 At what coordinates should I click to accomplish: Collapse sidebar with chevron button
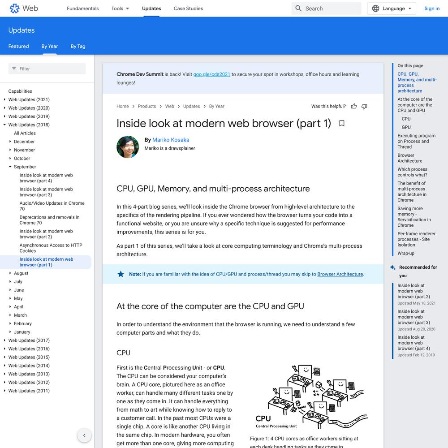coord(84,435)
